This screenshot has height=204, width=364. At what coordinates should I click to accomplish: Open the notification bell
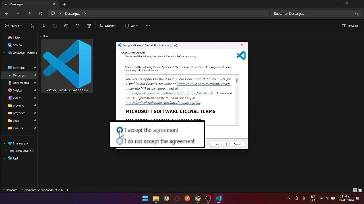[x=357, y=198]
